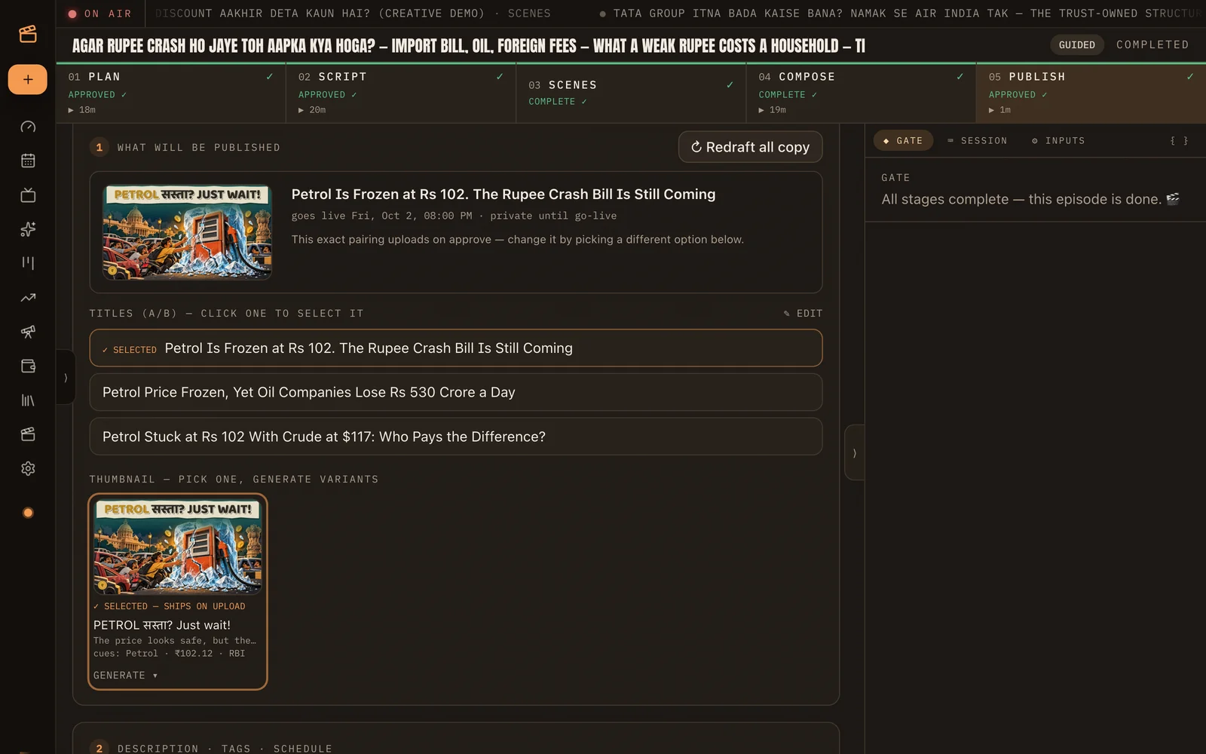Open the telescope discover icon in sidebar
This screenshot has width=1206, height=754.
28,332
